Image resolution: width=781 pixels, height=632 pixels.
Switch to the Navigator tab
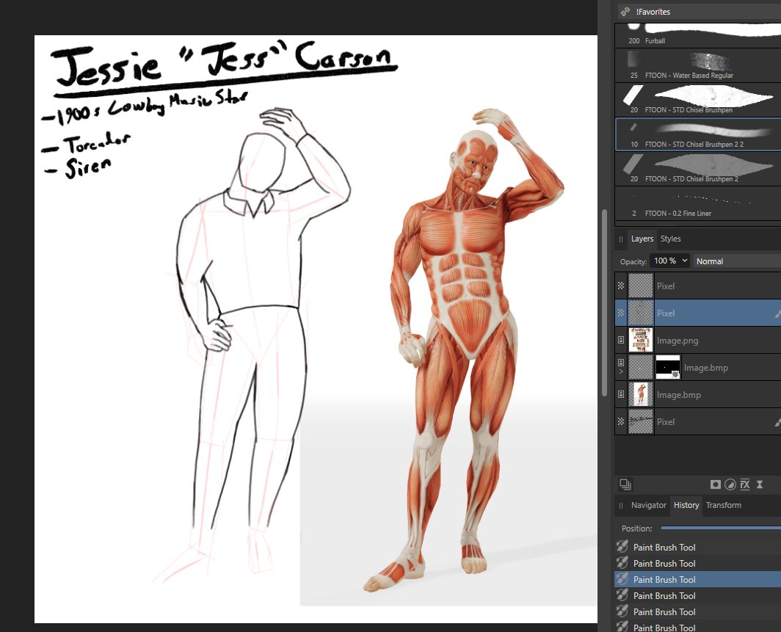coord(648,505)
